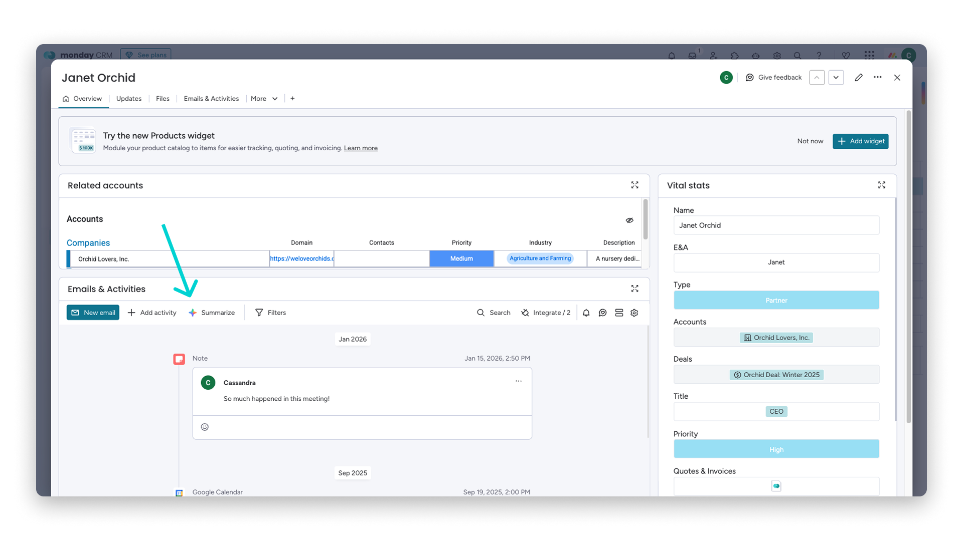
Task: Click the search icon in top bar
Action: (x=797, y=56)
